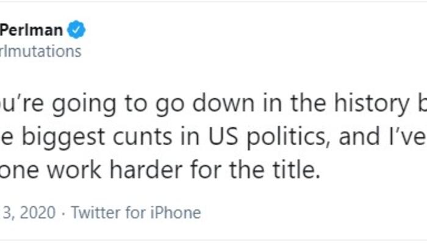Click the dot separator after the date
The height and width of the screenshot is (244, 427).
coord(63,213)
